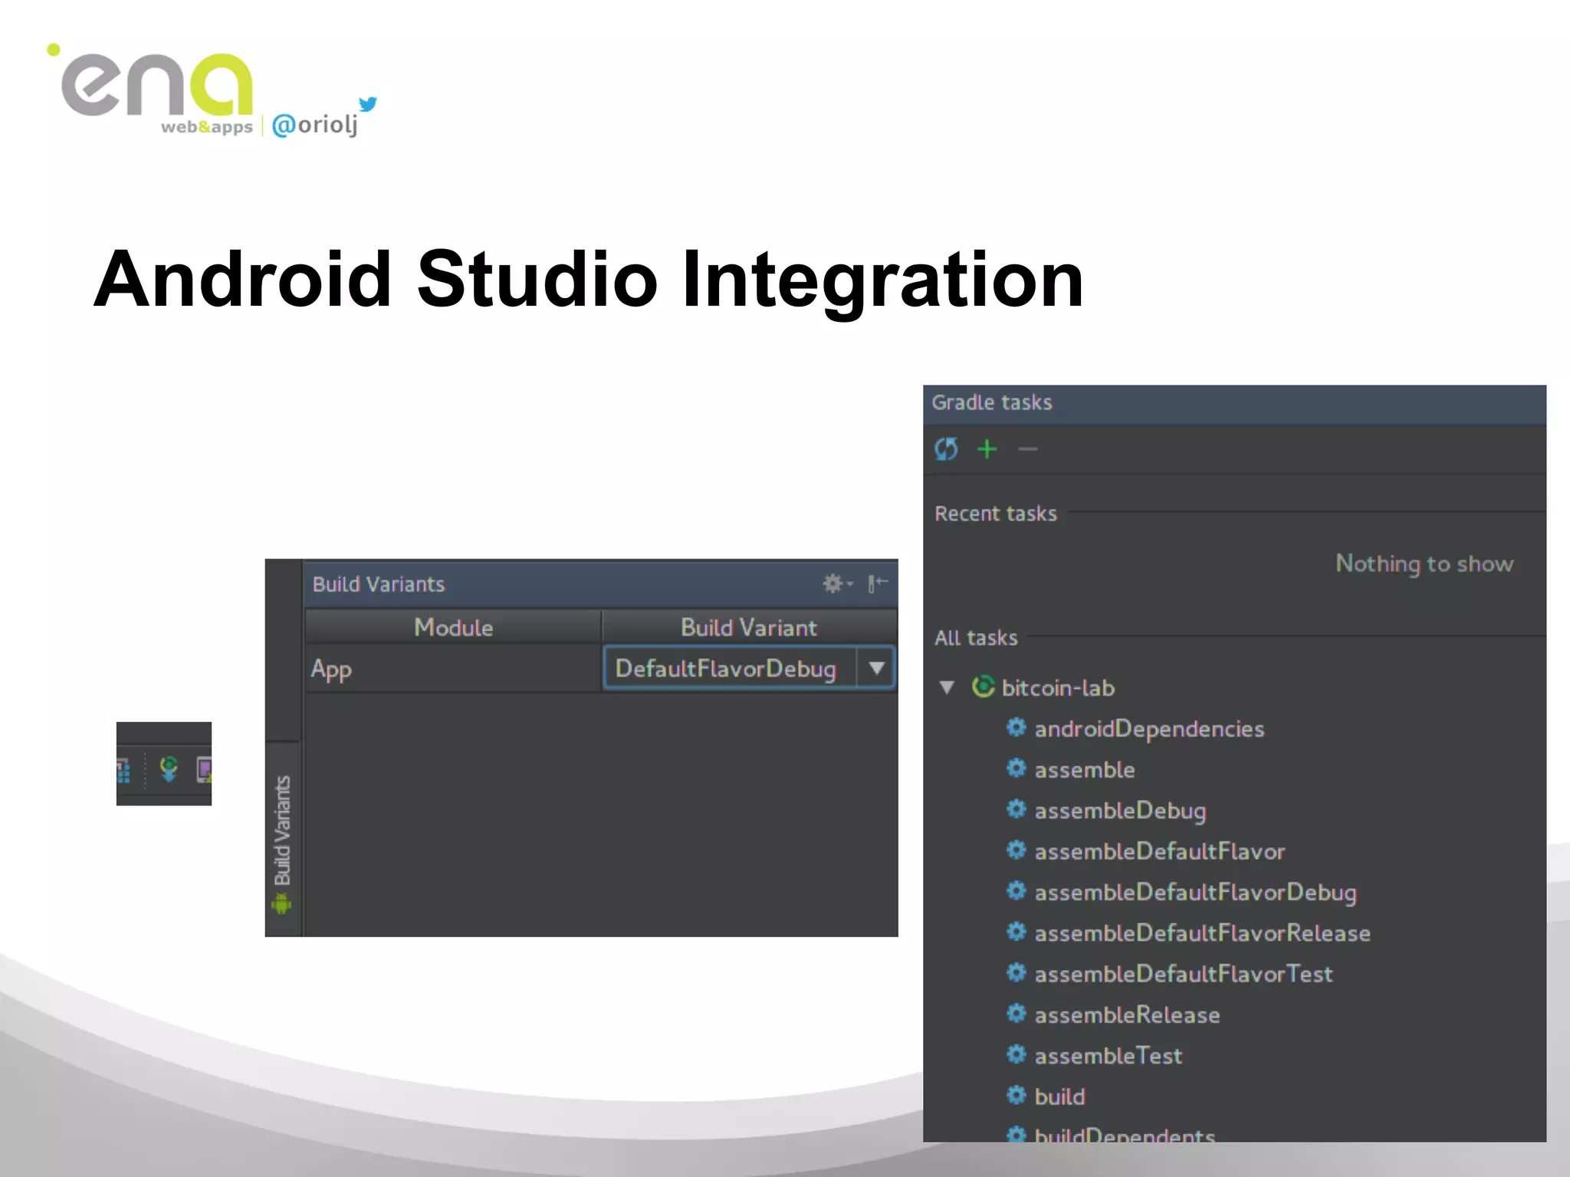Select the assembleRelease task
The image size is (1570, 1177).
pos(1127,1015)
